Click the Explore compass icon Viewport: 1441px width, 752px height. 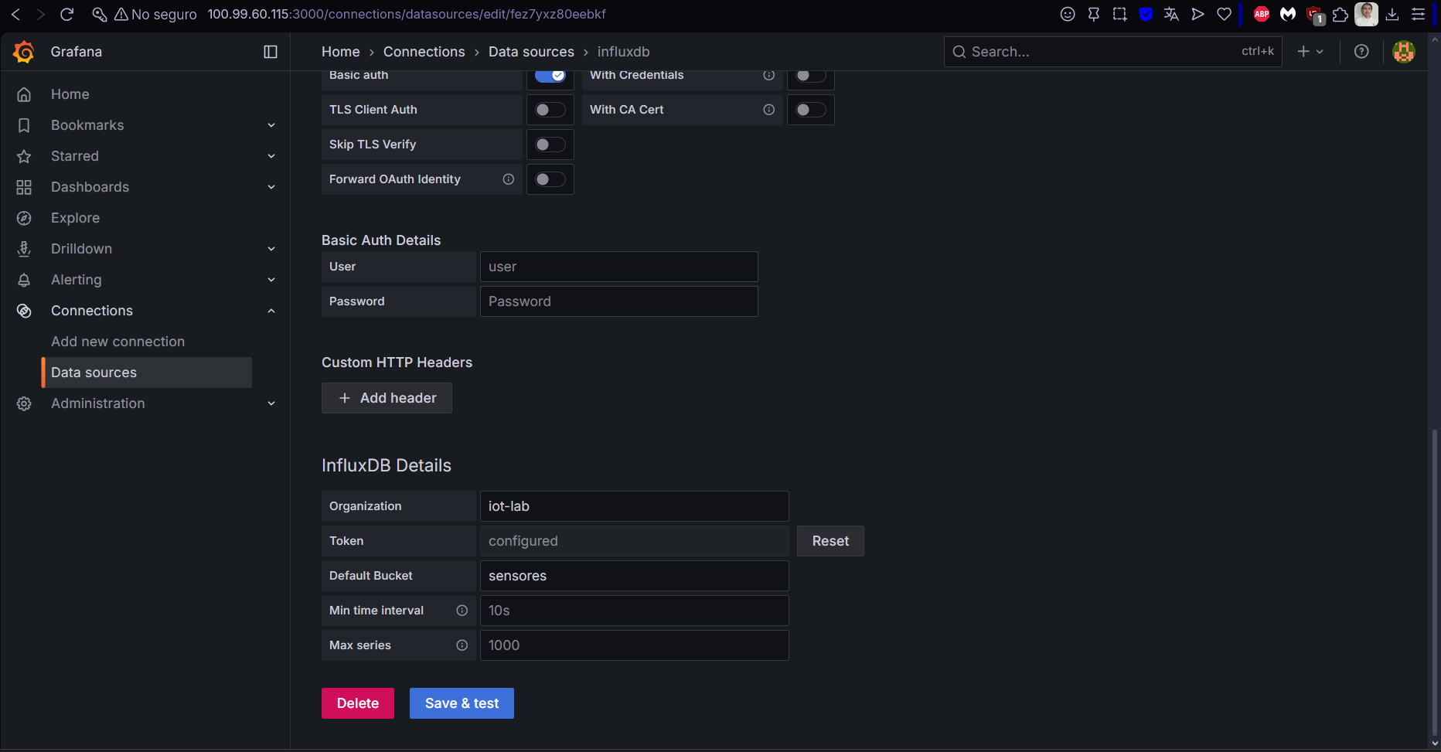tap(24, 218)
